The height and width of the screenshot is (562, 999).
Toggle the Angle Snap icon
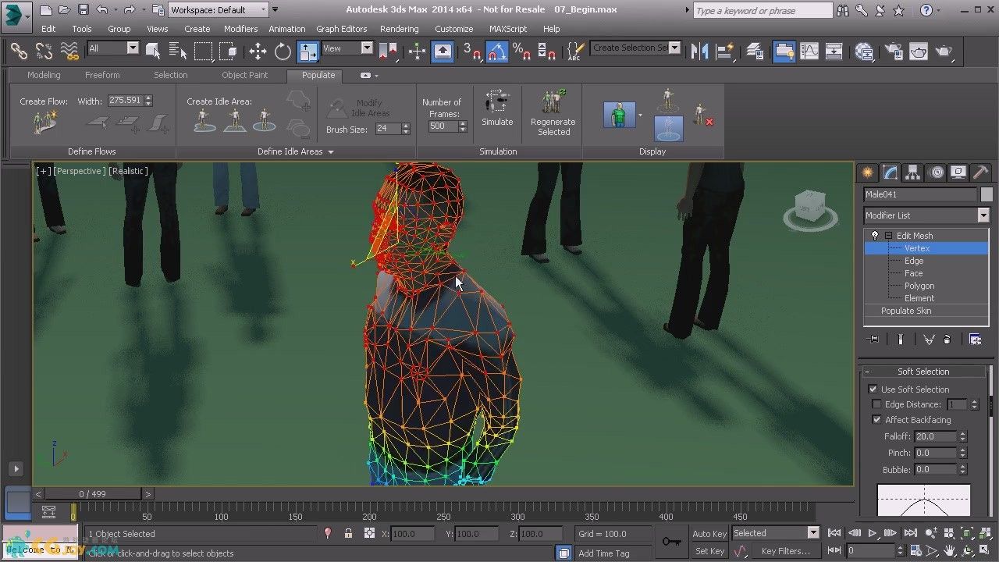(496, 52)
